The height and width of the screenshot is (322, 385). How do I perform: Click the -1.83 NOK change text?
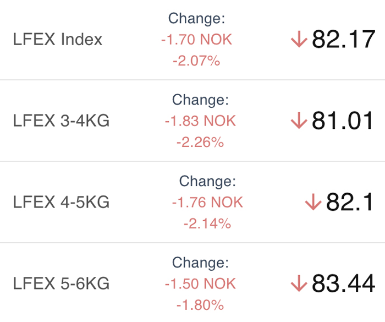click(200, 121)
